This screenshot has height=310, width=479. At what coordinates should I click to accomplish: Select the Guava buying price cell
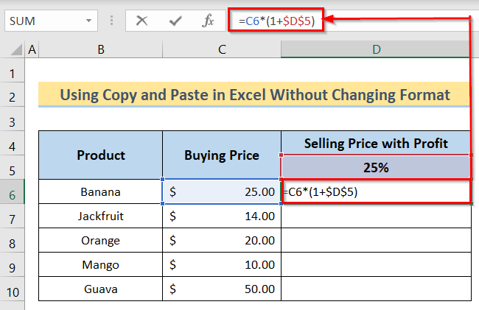point(222,289)
